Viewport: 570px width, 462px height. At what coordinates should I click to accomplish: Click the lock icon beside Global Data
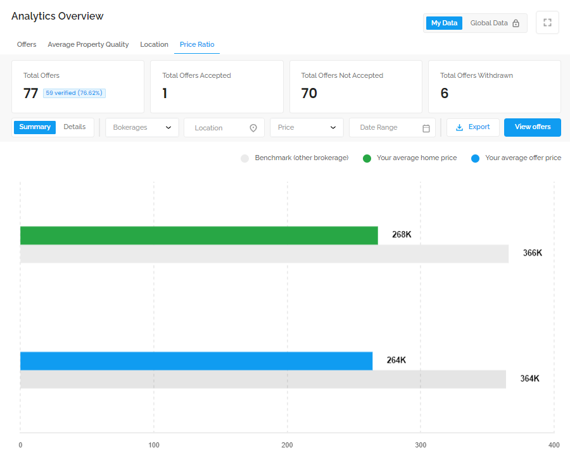516,23
